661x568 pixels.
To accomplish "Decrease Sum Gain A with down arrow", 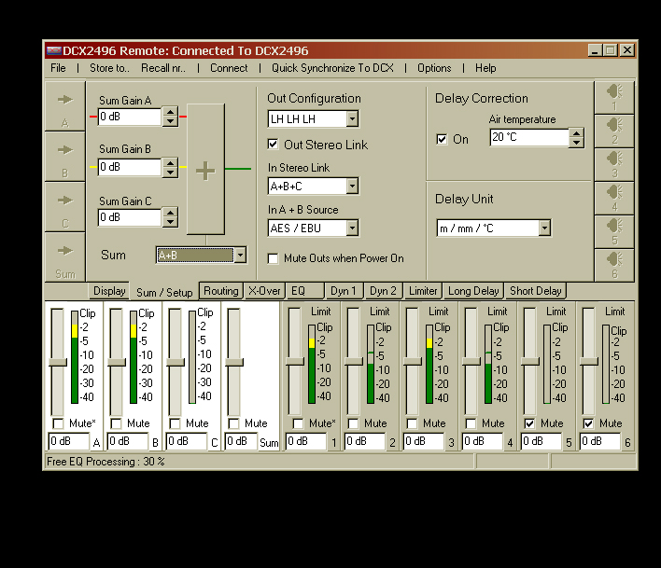I will pos(170,121).
